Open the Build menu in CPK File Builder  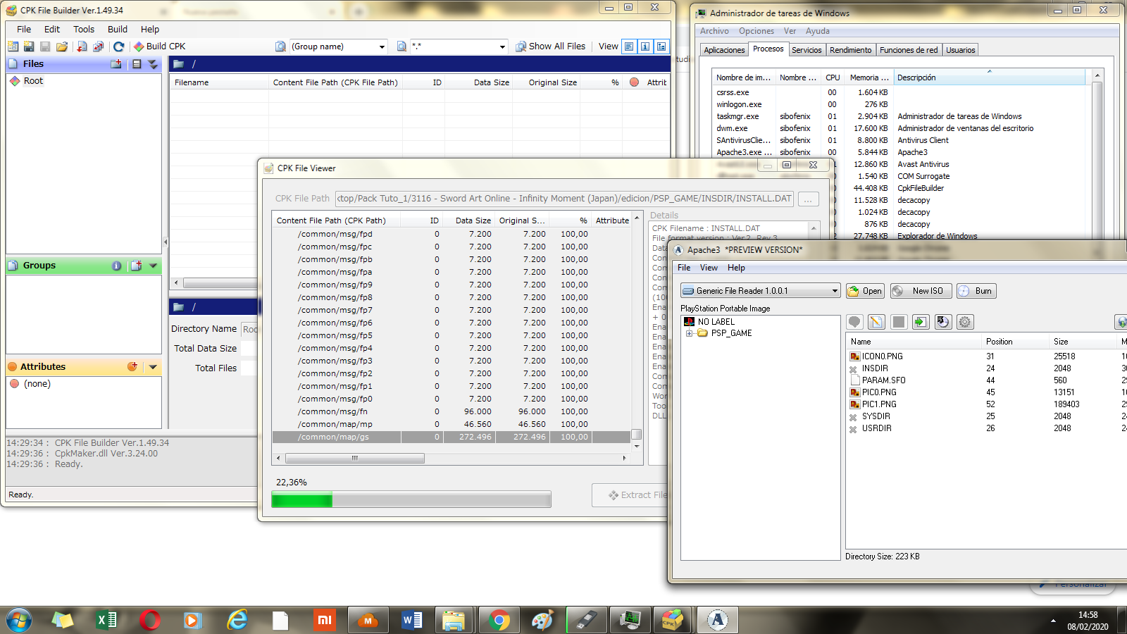coord(118,30)
